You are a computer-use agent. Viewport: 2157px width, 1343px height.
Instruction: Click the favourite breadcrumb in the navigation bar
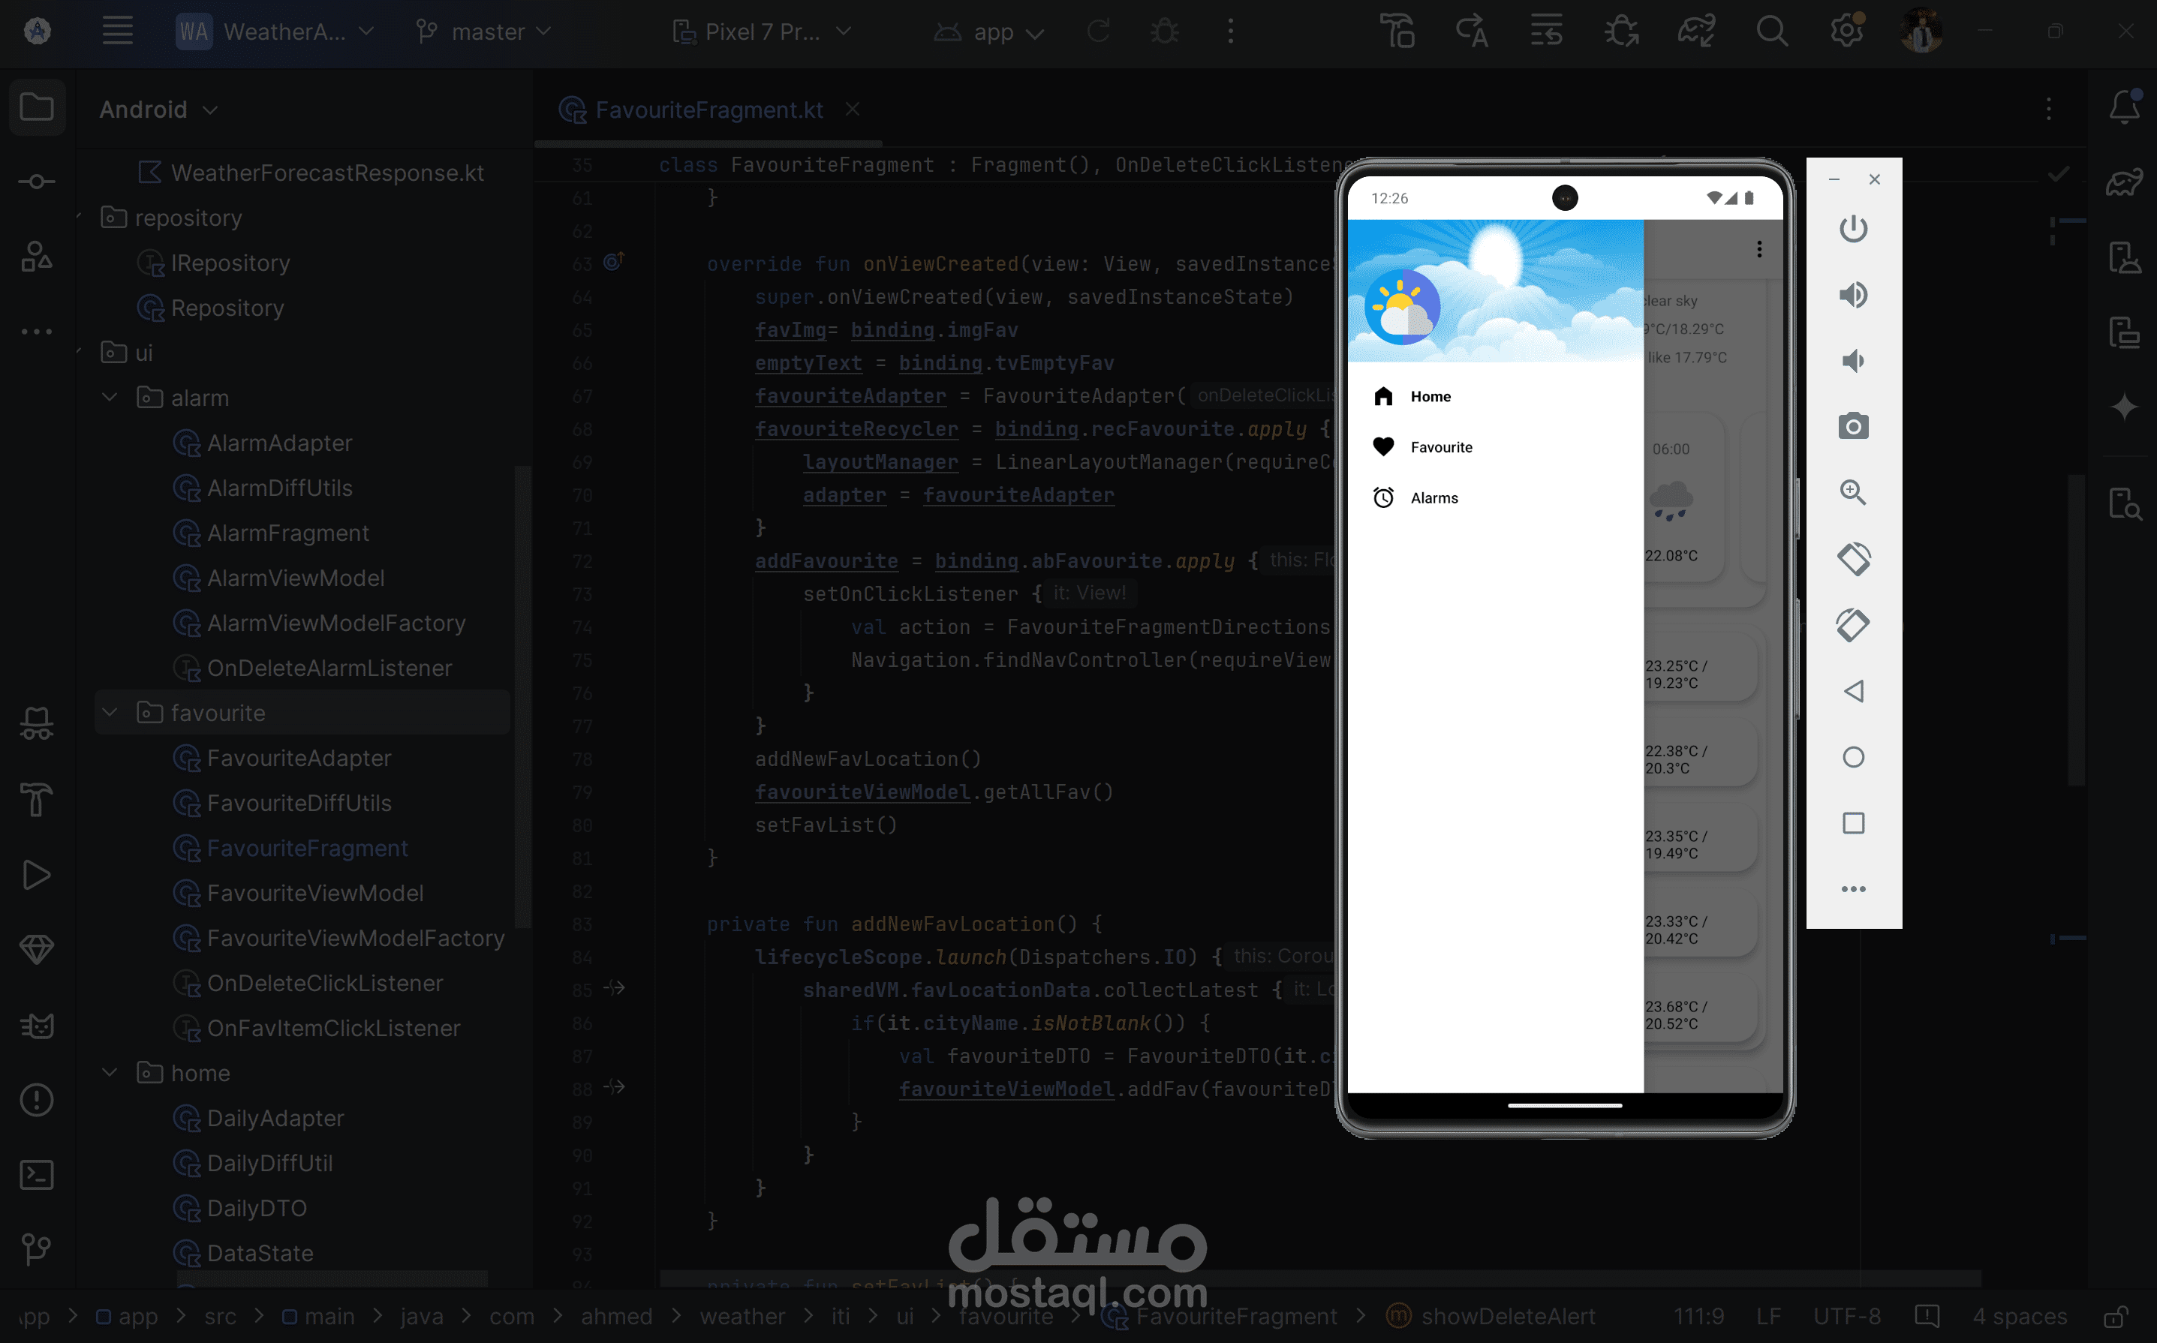[x=1006, y=1316]
